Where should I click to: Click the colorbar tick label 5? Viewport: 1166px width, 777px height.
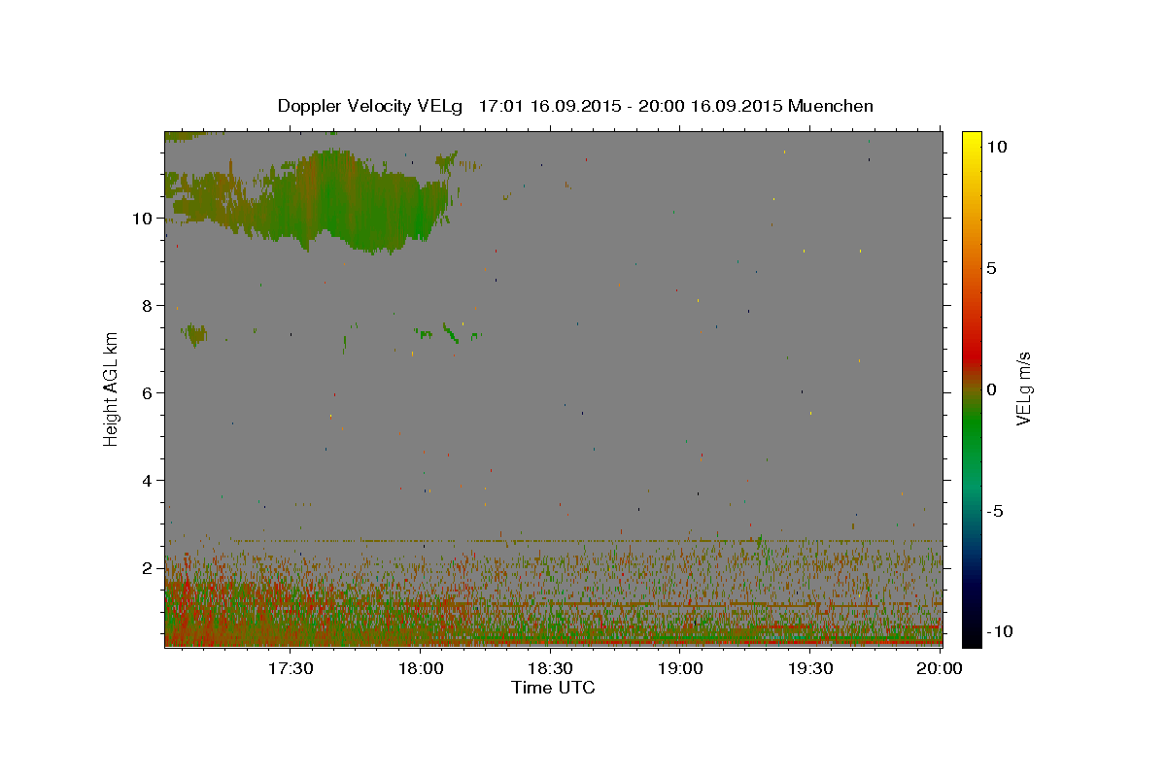coord(991,268)
